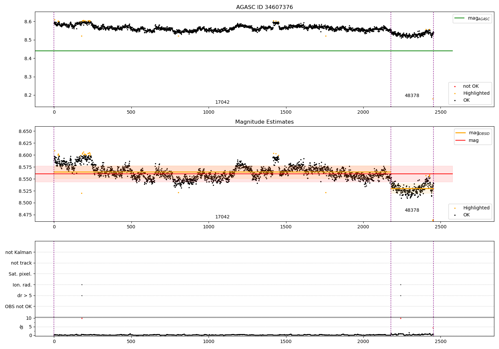Viewport: 499px width, 349px height.
Task: Click the green line sample in the mag AGASC legend
Action: pyautogui.click(x=460, y=18)
